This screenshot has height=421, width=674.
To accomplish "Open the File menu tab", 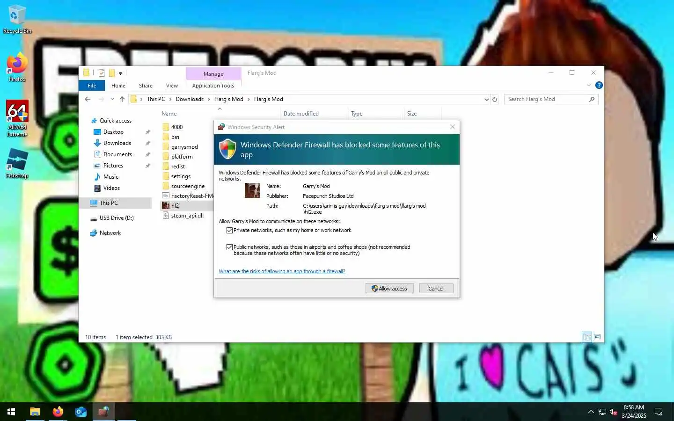I will [x=92, y=86].
